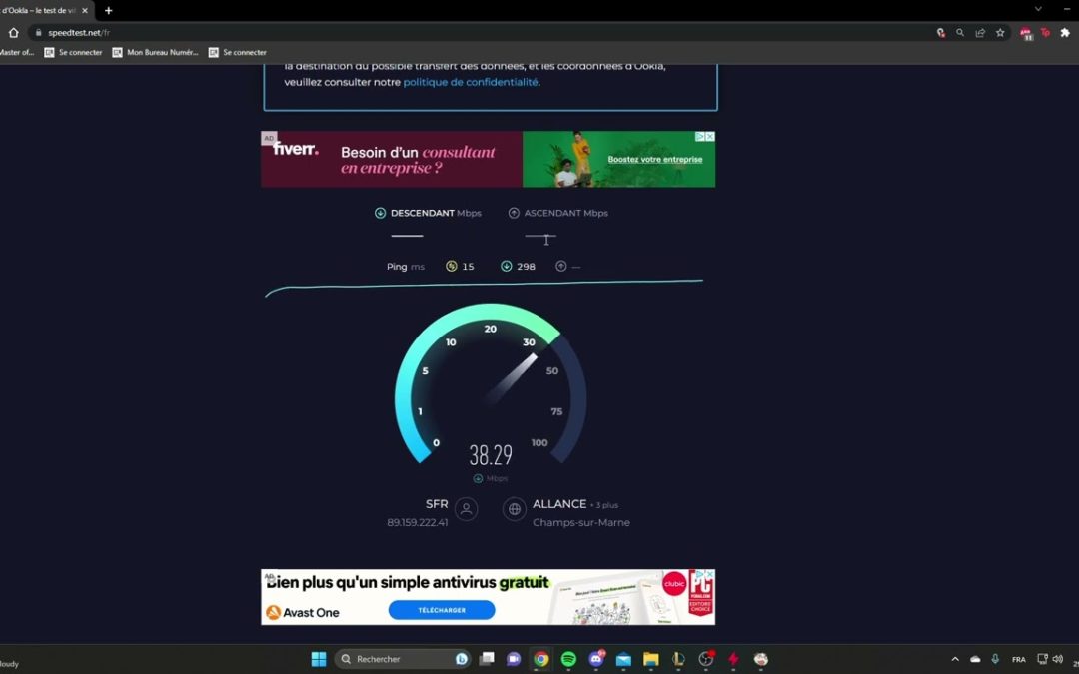Click the IP address 89.159.222.41
This screenshot has height=674, width=1079.
pyautogui.click(x=417, y=522)
